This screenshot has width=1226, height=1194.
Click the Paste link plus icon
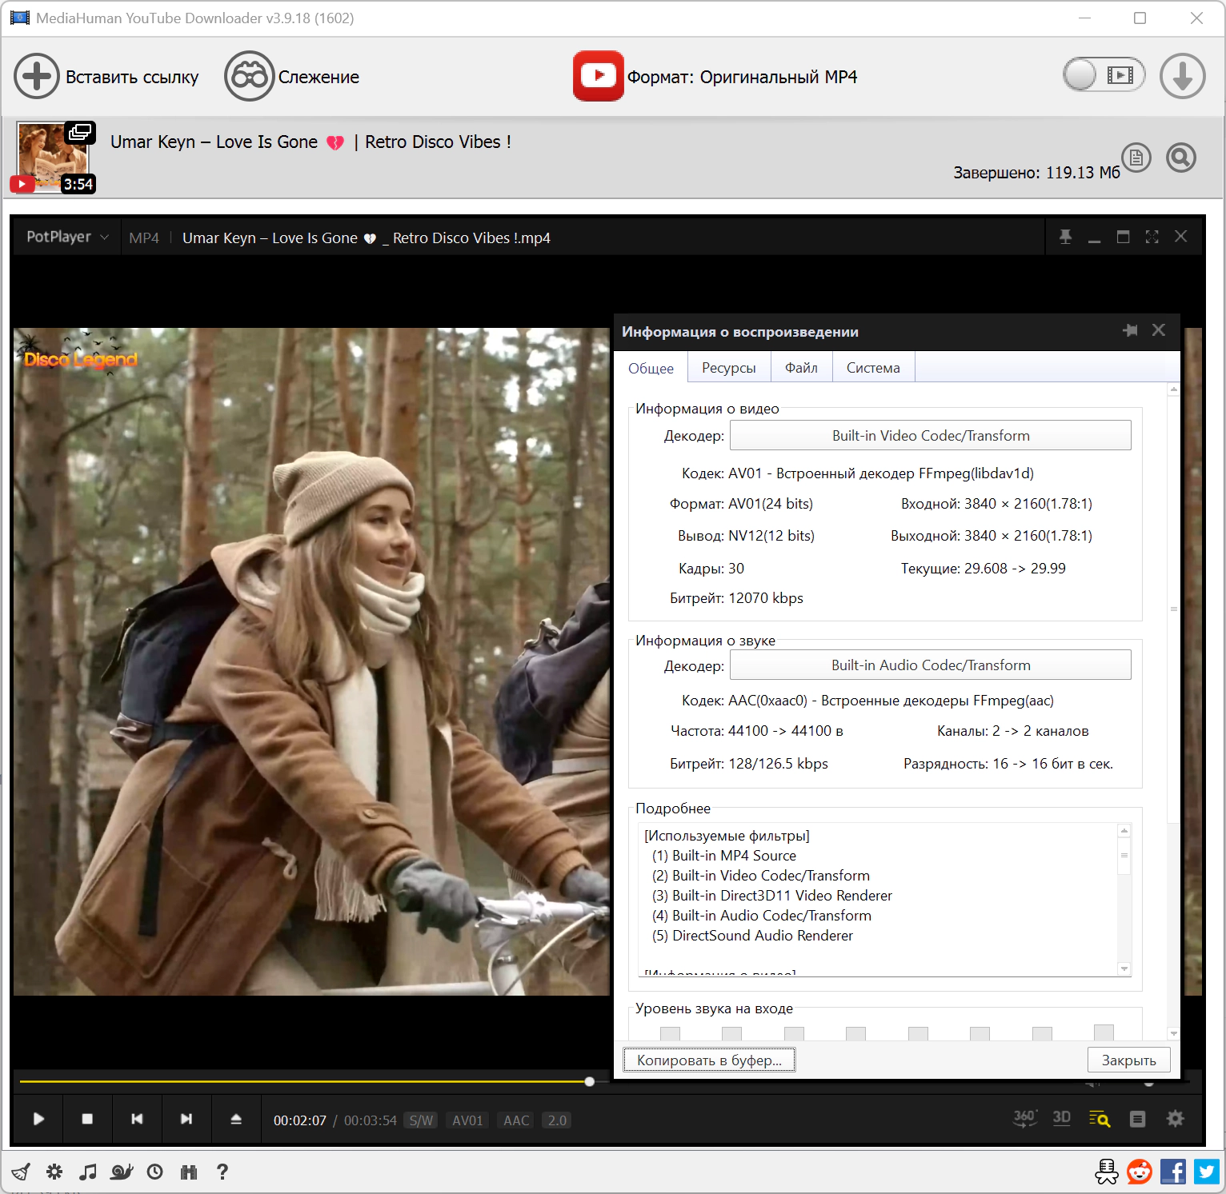pyautogui.click(x=37, y=77)
